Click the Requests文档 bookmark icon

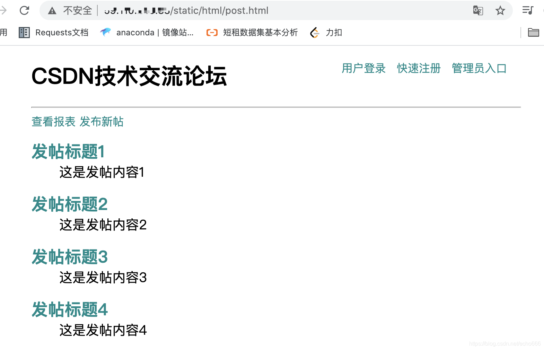click(x=24, y=33)
